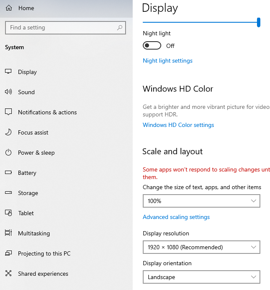Open Multitasking settings

tap(34, 233)
